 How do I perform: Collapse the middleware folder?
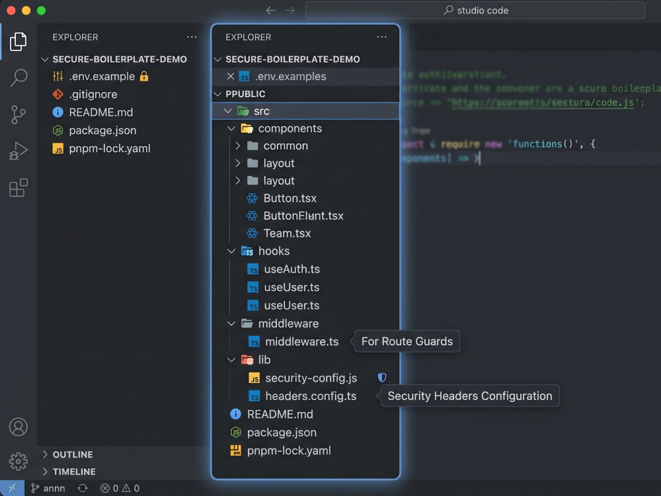coord(231,323)
